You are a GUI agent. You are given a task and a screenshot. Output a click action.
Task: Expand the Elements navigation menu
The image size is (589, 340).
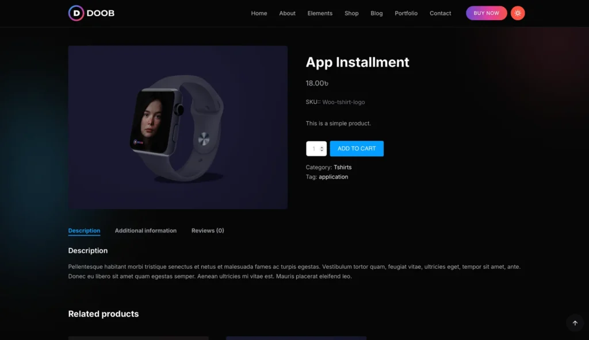320,13
